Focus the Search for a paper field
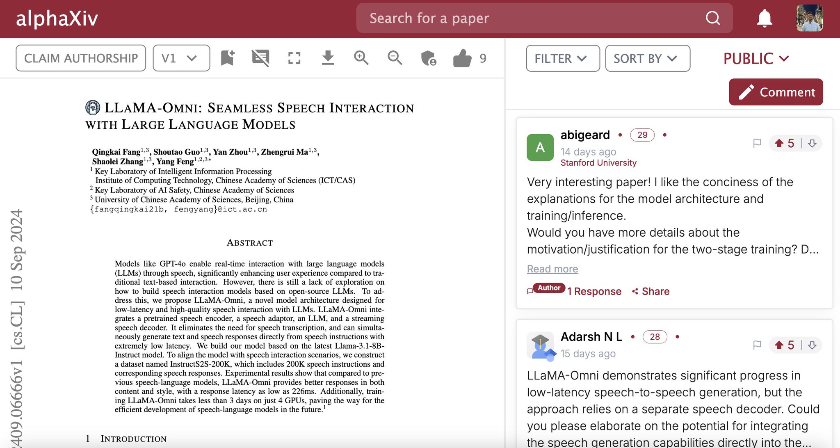This screenshot has width=840, height=448. (544, 18)
